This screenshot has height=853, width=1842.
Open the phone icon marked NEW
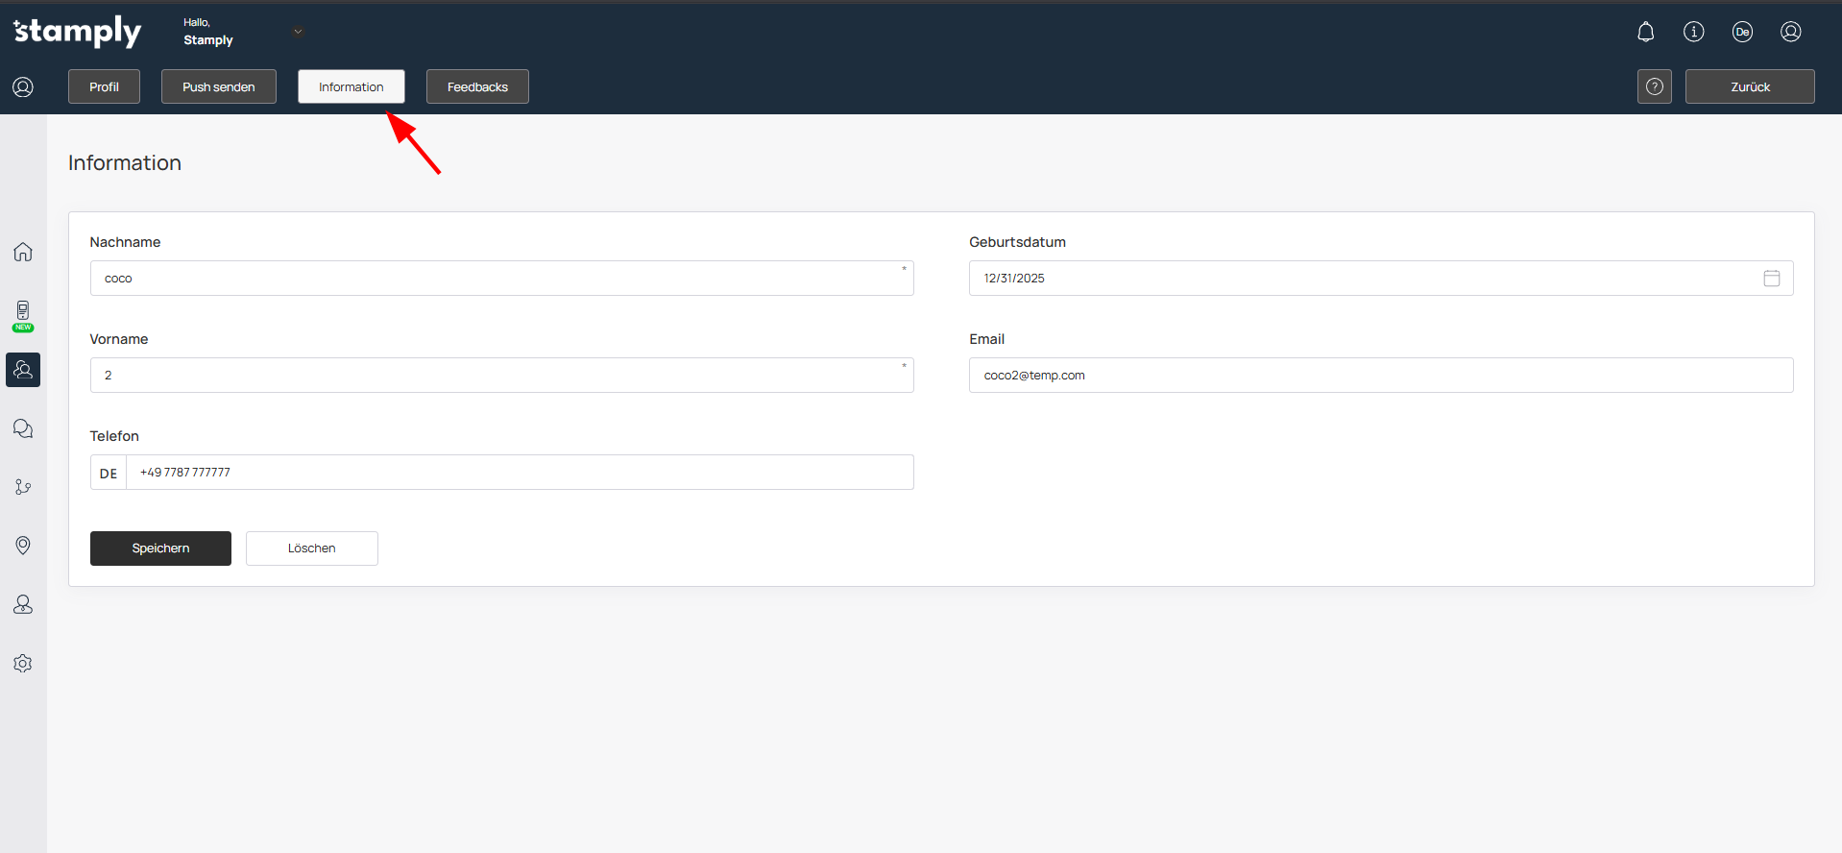click(x=23, y=313)
